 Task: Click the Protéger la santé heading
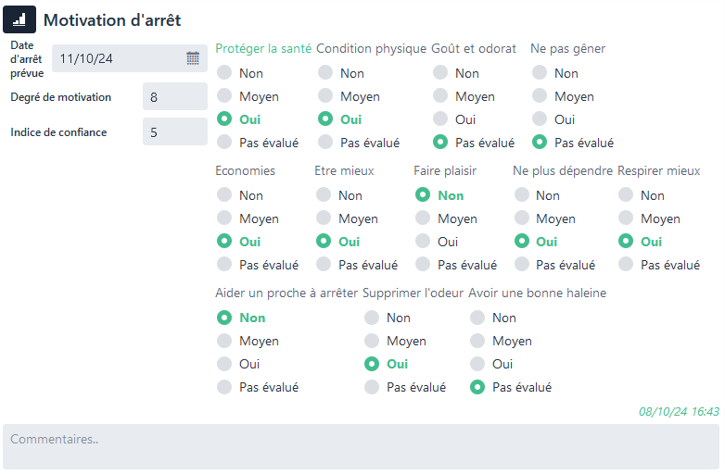263,49
